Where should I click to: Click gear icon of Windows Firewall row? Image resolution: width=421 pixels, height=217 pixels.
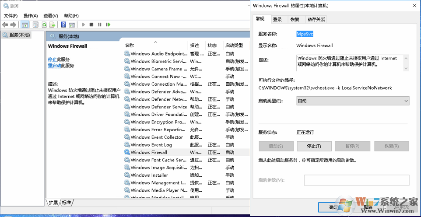[127, 152]
